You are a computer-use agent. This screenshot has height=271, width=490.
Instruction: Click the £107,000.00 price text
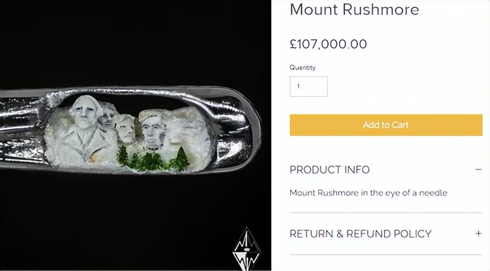(x=328, y=44)
